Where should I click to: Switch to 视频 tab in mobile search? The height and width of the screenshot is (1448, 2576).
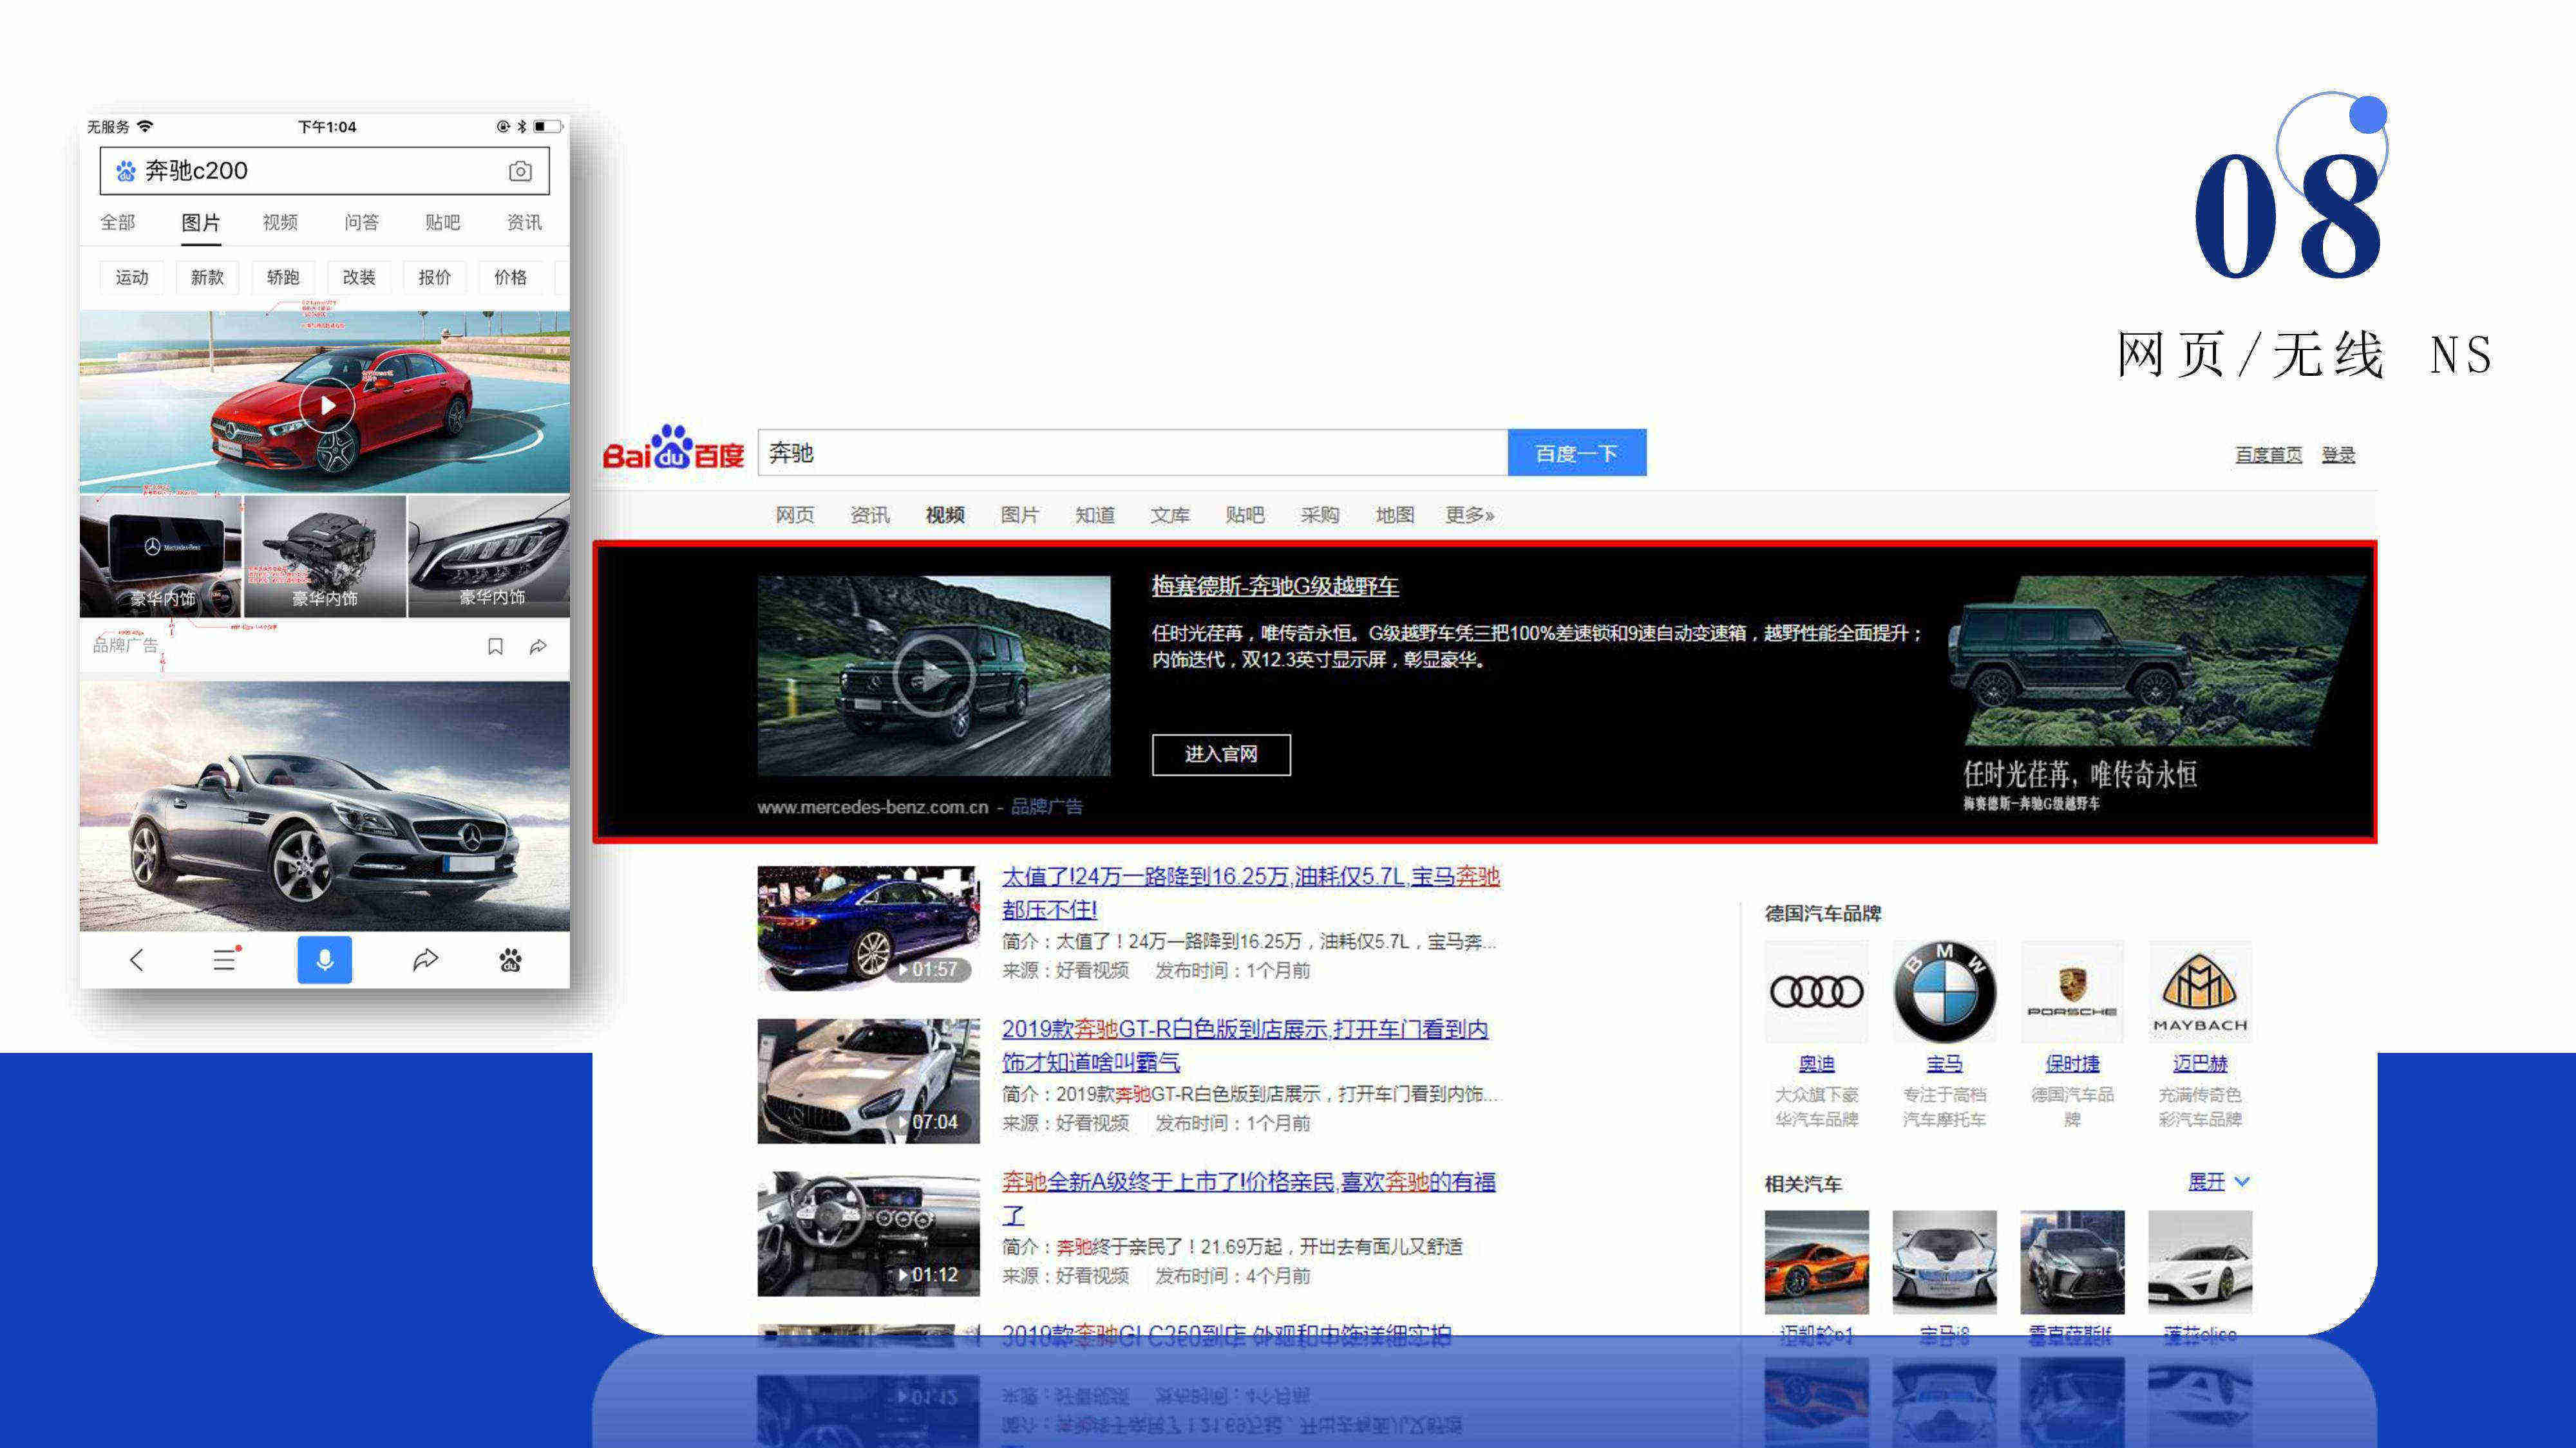(x=281, y=222)
